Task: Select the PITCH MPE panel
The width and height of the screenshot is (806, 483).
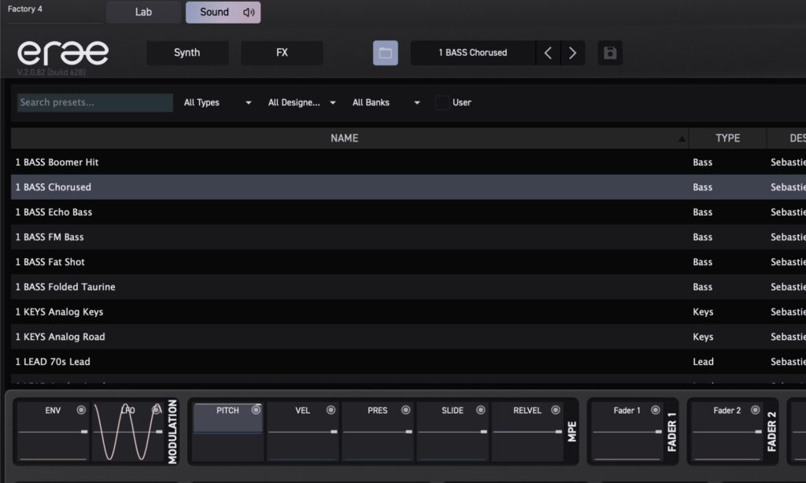Action: pos(227,432)
